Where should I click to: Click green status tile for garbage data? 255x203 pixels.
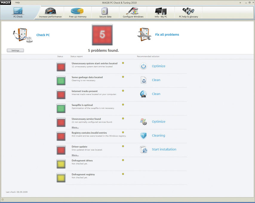pyautogui.click(x=61, y=81)
